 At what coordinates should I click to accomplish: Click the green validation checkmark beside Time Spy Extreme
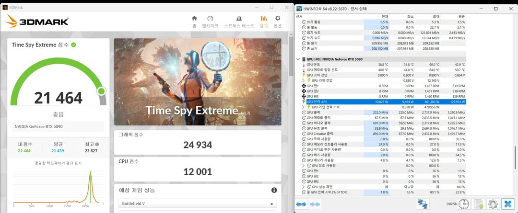tap(73, 45)
